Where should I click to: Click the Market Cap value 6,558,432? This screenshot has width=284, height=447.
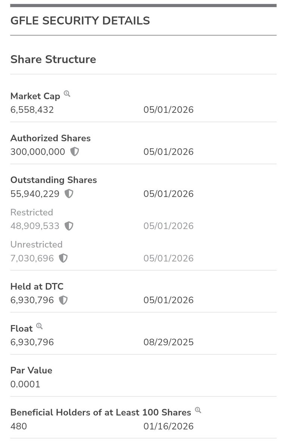pos(32,110)
